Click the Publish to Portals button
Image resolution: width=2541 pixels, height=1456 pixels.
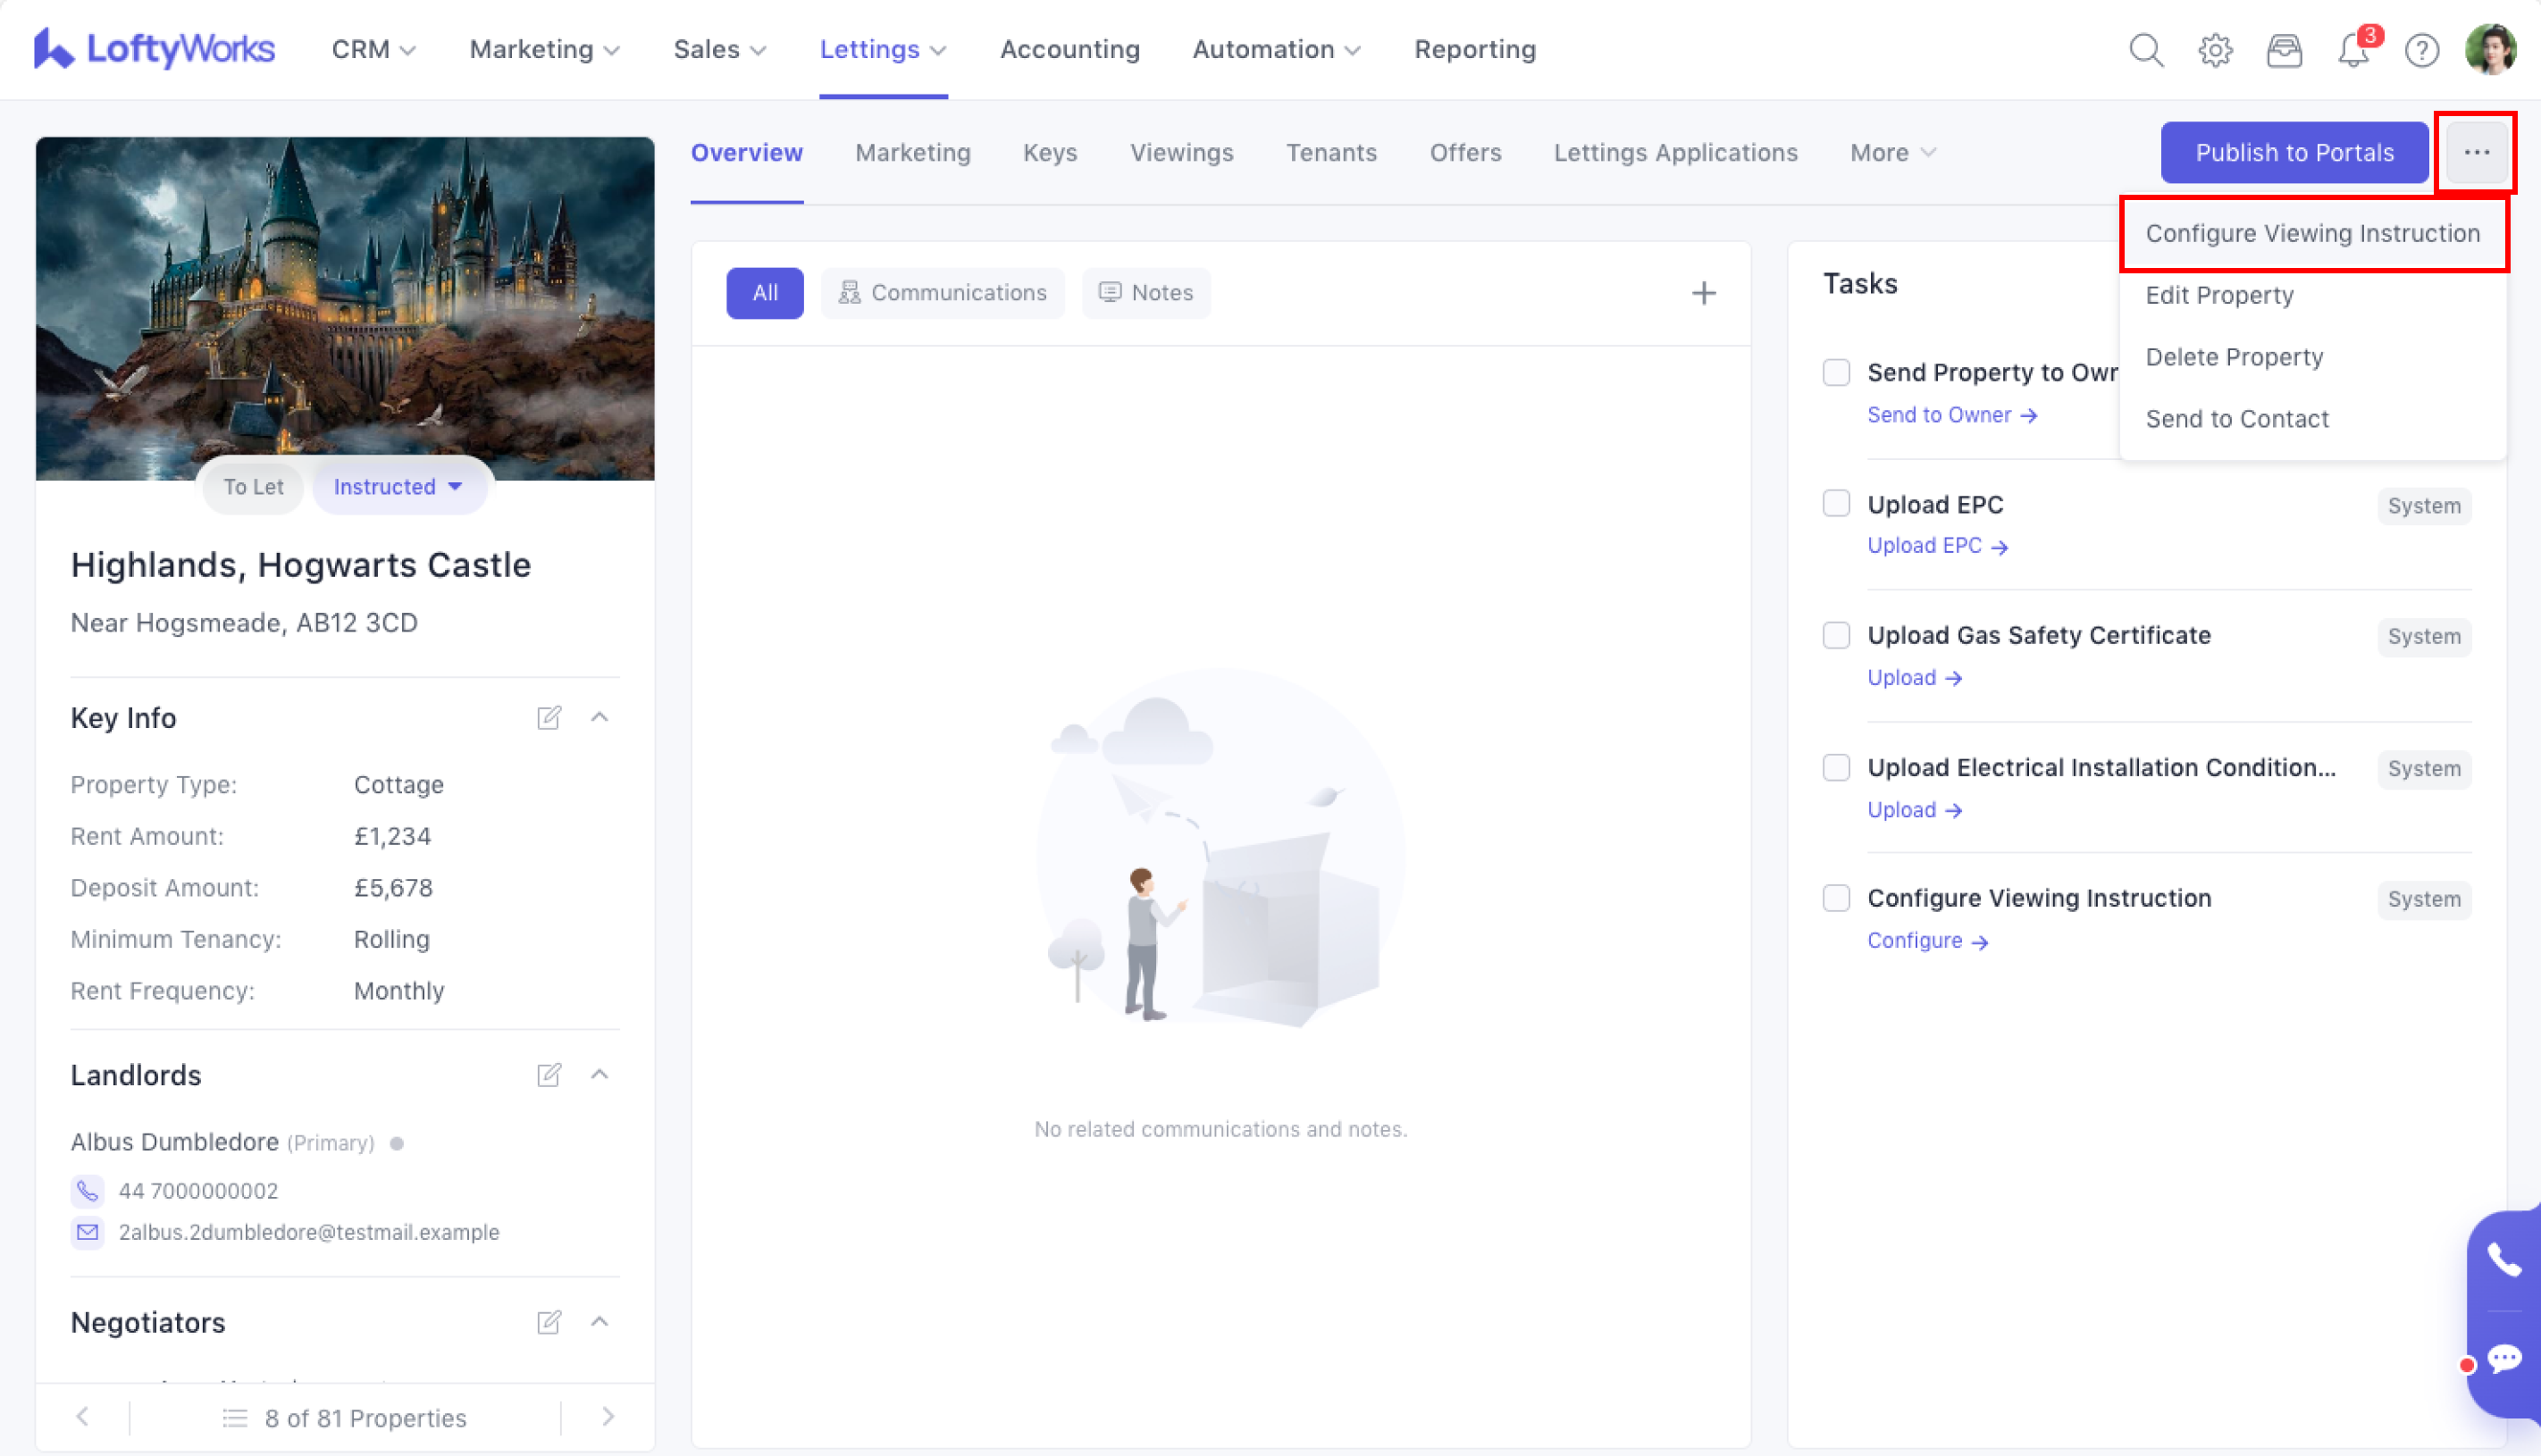2294,153
